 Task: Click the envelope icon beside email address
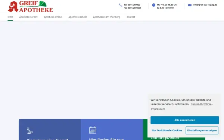(190, 5)
